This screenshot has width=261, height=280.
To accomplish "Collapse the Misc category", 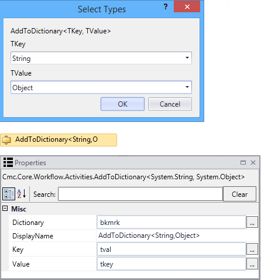I will click(5, 209).
